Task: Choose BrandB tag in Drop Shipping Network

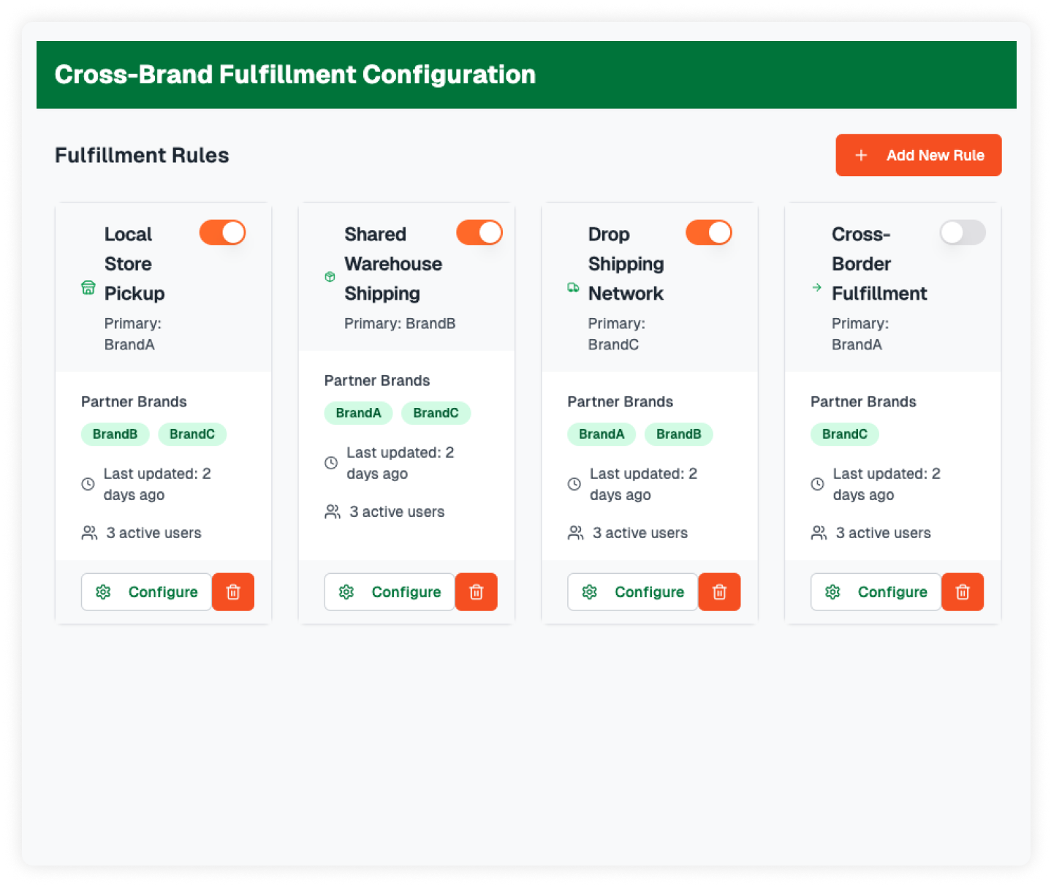Action: coord(679,434)
